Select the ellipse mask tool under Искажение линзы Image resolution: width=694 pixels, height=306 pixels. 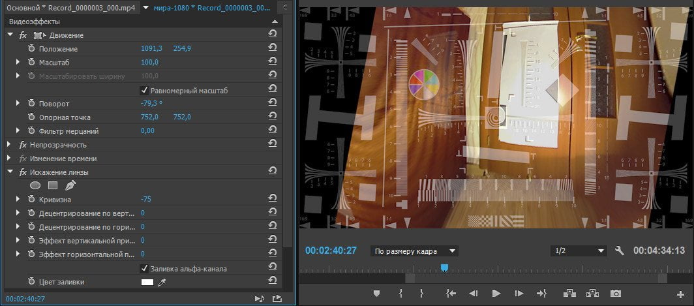(35, 185)
